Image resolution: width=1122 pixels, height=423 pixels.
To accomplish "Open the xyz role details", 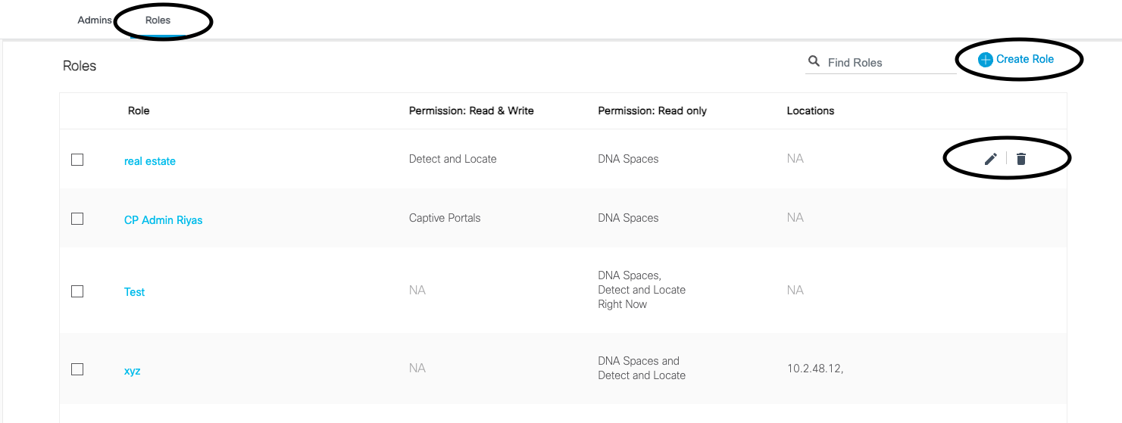I will tap(133, 372).
